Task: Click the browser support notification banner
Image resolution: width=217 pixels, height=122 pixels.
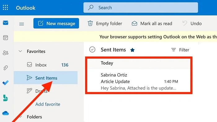Action: click(x=115, y=37)
